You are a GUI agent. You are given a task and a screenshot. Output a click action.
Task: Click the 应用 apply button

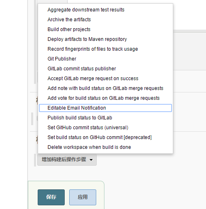pyautogui.click(x=83, y=197)
